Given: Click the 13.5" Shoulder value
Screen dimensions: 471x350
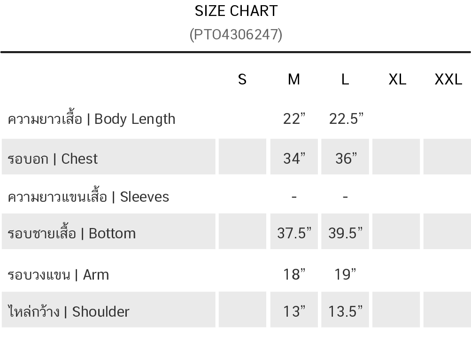Looking at the screenshot, I should click(346, 311).
